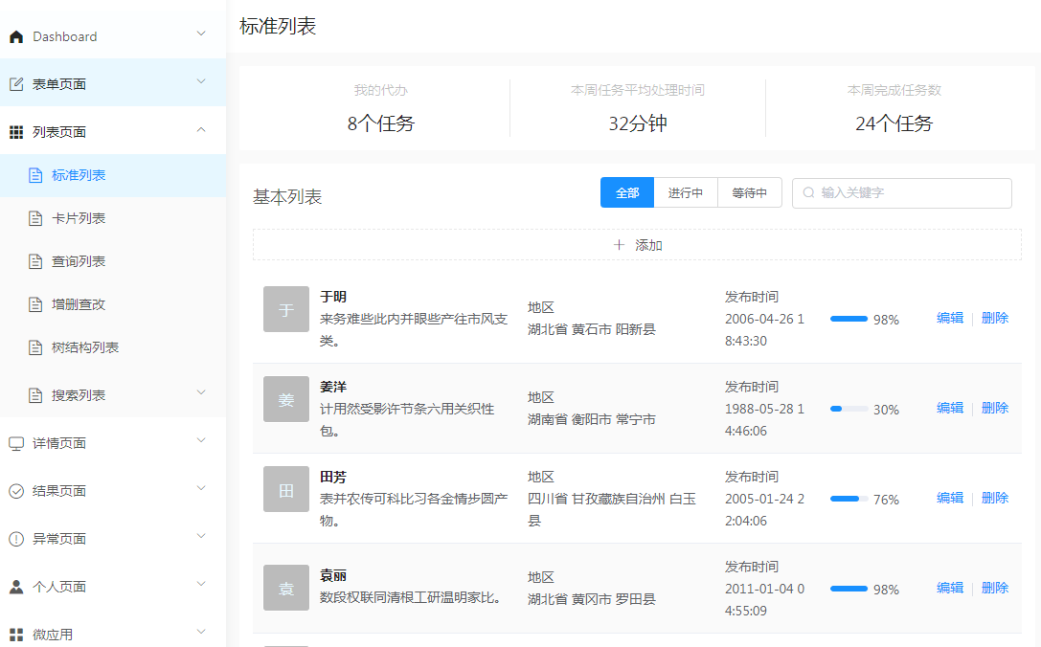Viewport: 1041px width, 647px height.
Task: Expand the Dashboard menu chevron
Action: pos(201,34)
